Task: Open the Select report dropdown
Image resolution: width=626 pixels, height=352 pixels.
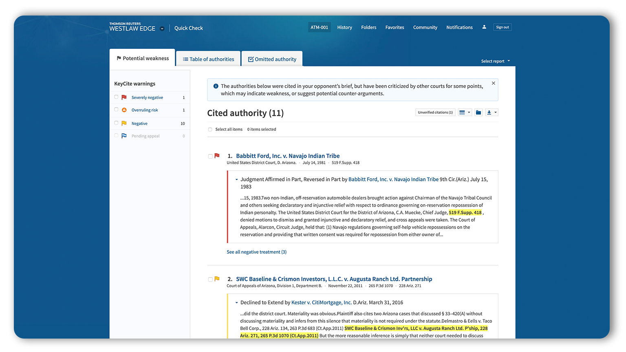Action: click(x=495, y=61)
